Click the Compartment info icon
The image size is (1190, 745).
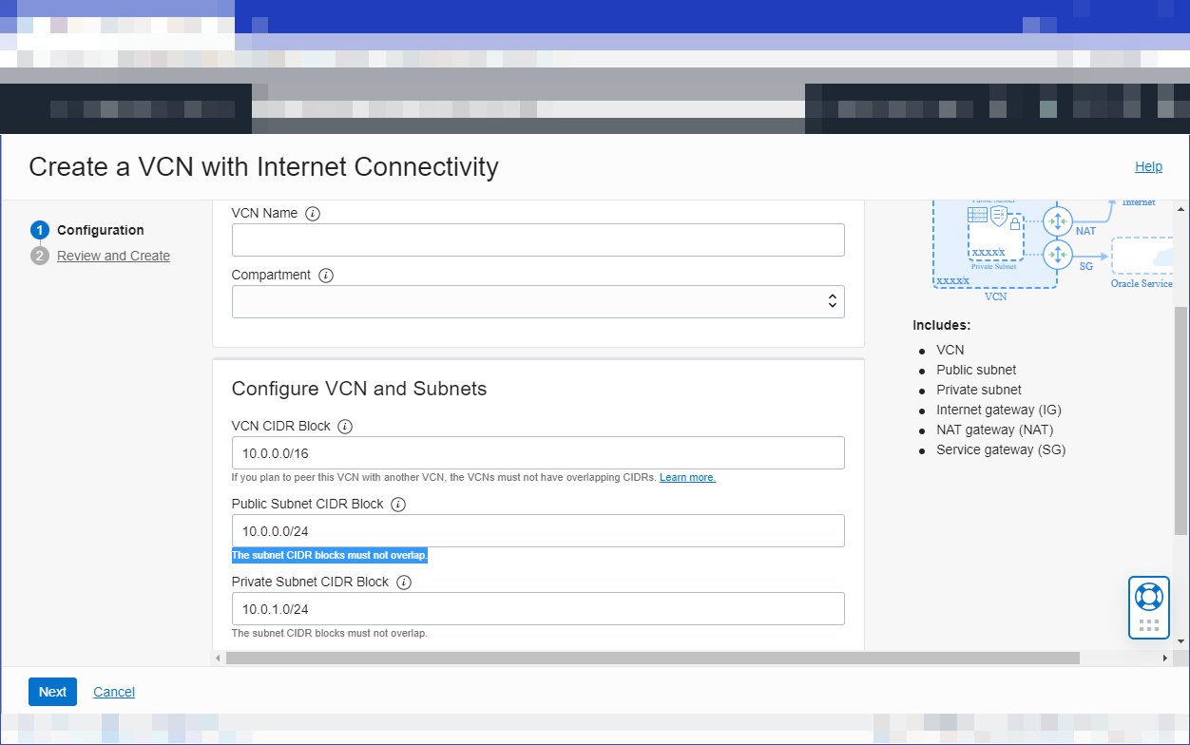[x=325, y=275]
